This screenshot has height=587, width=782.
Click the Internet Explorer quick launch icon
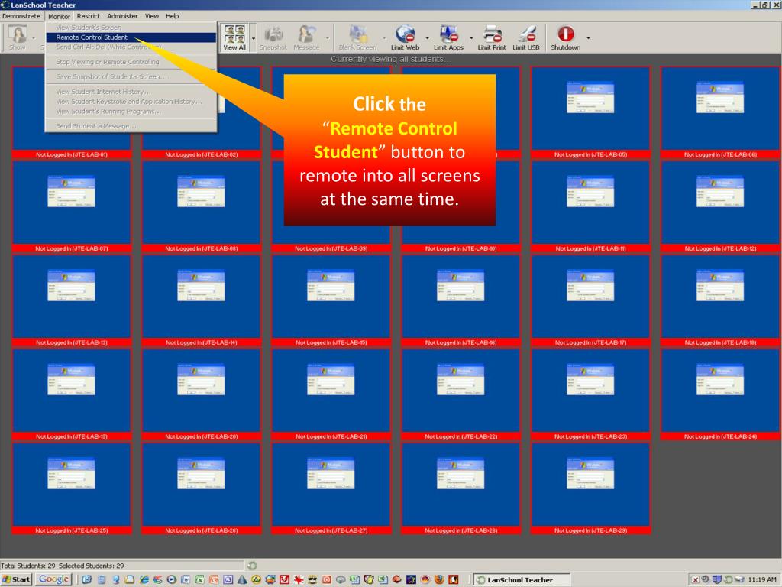tap(144, 579)
